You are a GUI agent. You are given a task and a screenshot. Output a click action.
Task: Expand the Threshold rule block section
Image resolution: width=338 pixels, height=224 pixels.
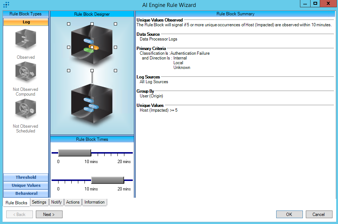(26, 177)
